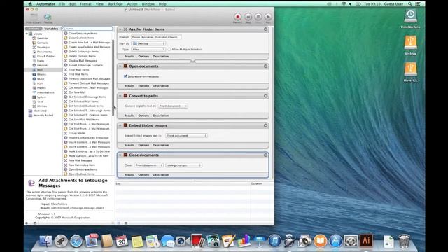Open the Close Front document dropdown

(149, 165)
